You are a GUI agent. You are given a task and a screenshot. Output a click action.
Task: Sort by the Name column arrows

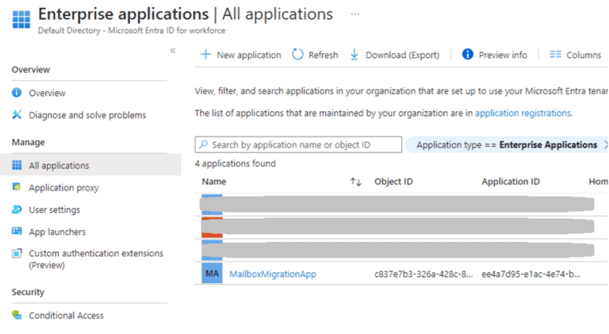355,182
